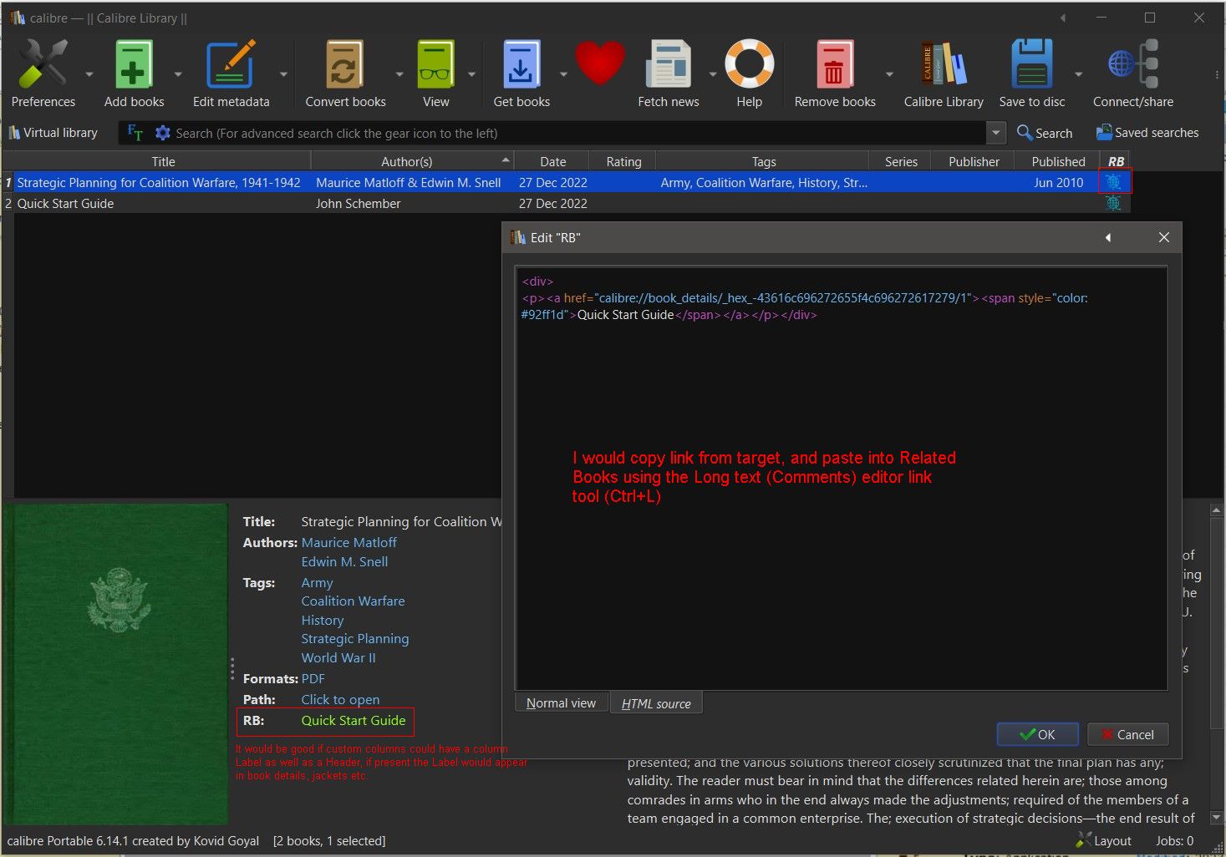Expand the Remove books dropdown arrow
The image size is (1226, 857).
click(889, 74)
